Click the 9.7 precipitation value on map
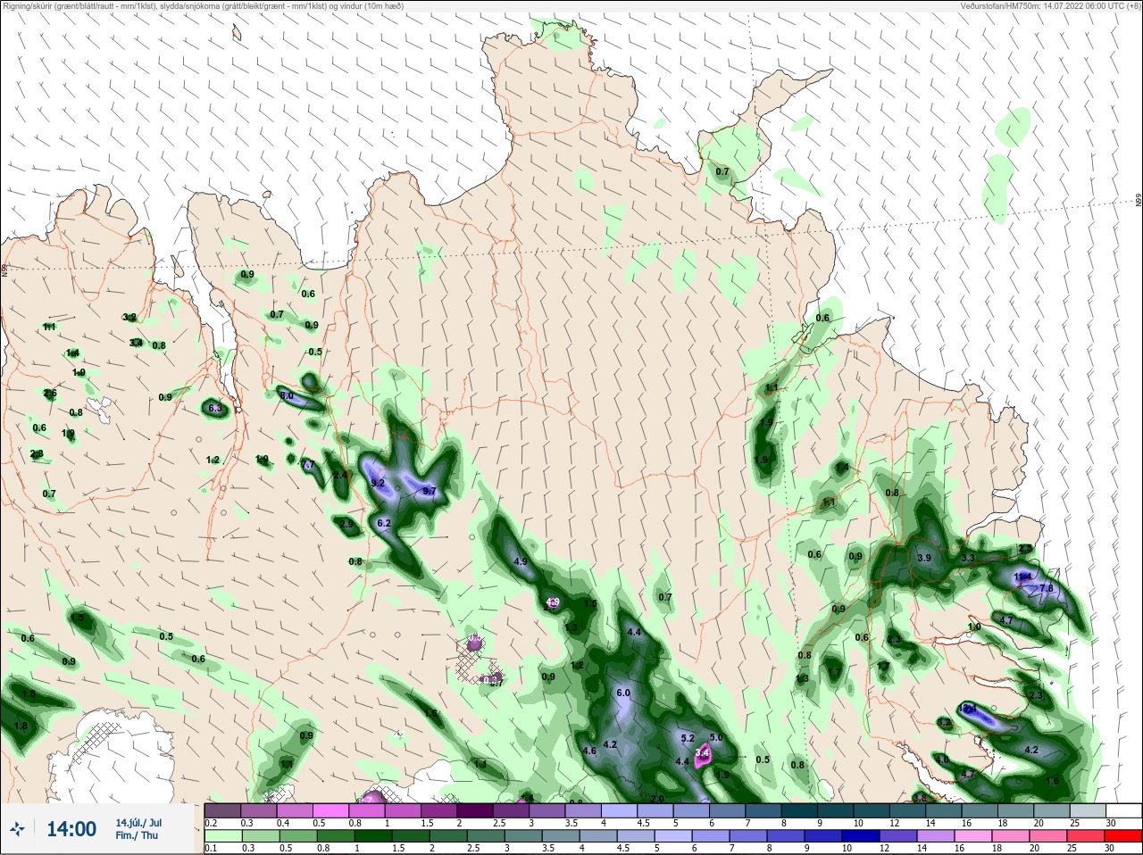The width and height of the screenshot is (1143, 855). (430, 491)
